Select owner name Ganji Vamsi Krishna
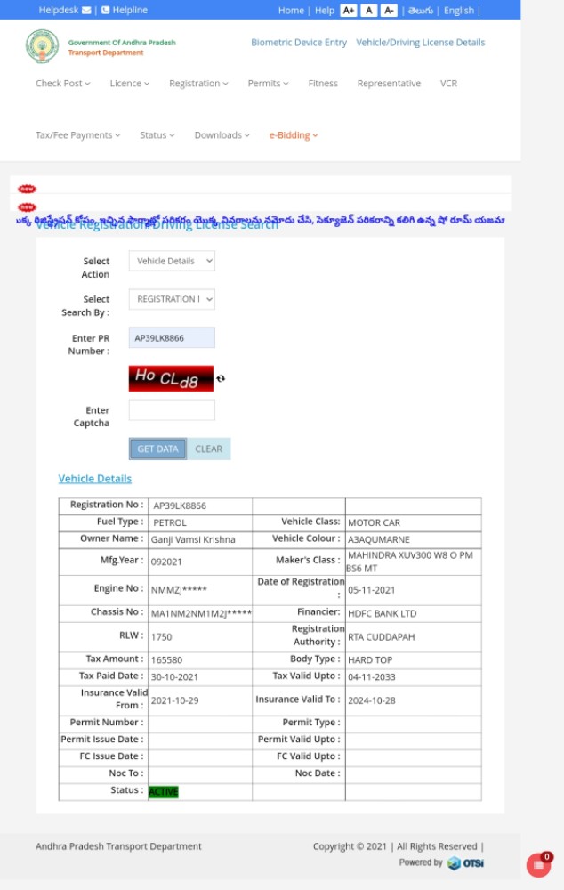Image resolution: width=564 pixels, height=890 pixels. pos(193,540)
